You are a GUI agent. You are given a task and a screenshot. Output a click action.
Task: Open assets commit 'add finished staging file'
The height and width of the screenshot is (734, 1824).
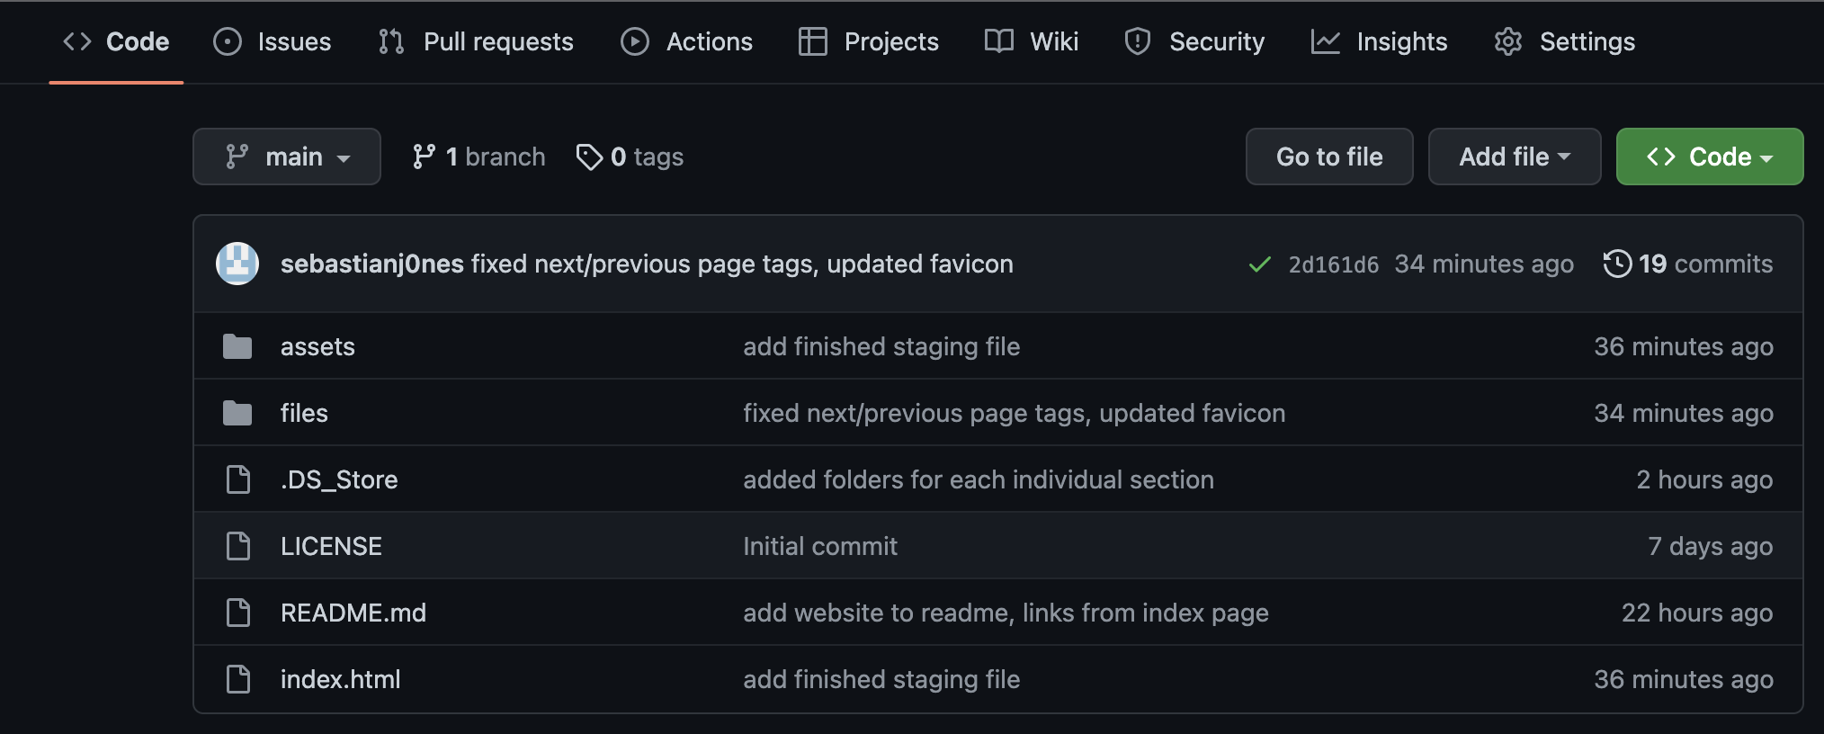[881, 346]
